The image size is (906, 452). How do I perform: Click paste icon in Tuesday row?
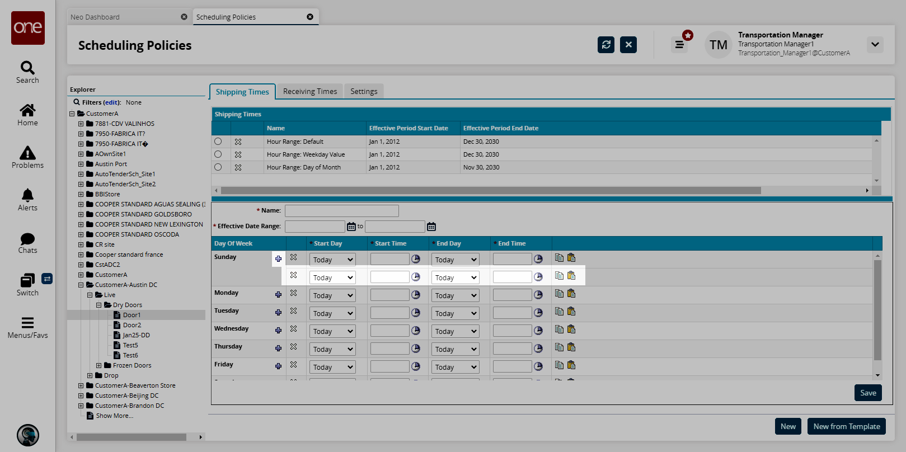pos(571,312)
